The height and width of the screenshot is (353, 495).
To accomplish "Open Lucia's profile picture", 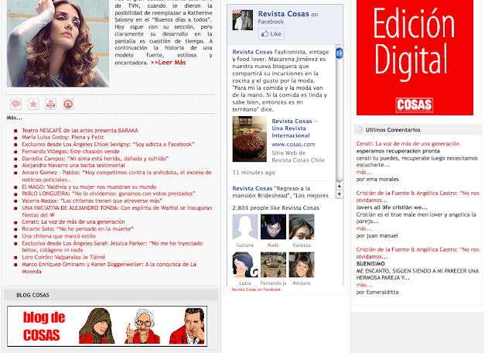I will [x=245, y=265].
